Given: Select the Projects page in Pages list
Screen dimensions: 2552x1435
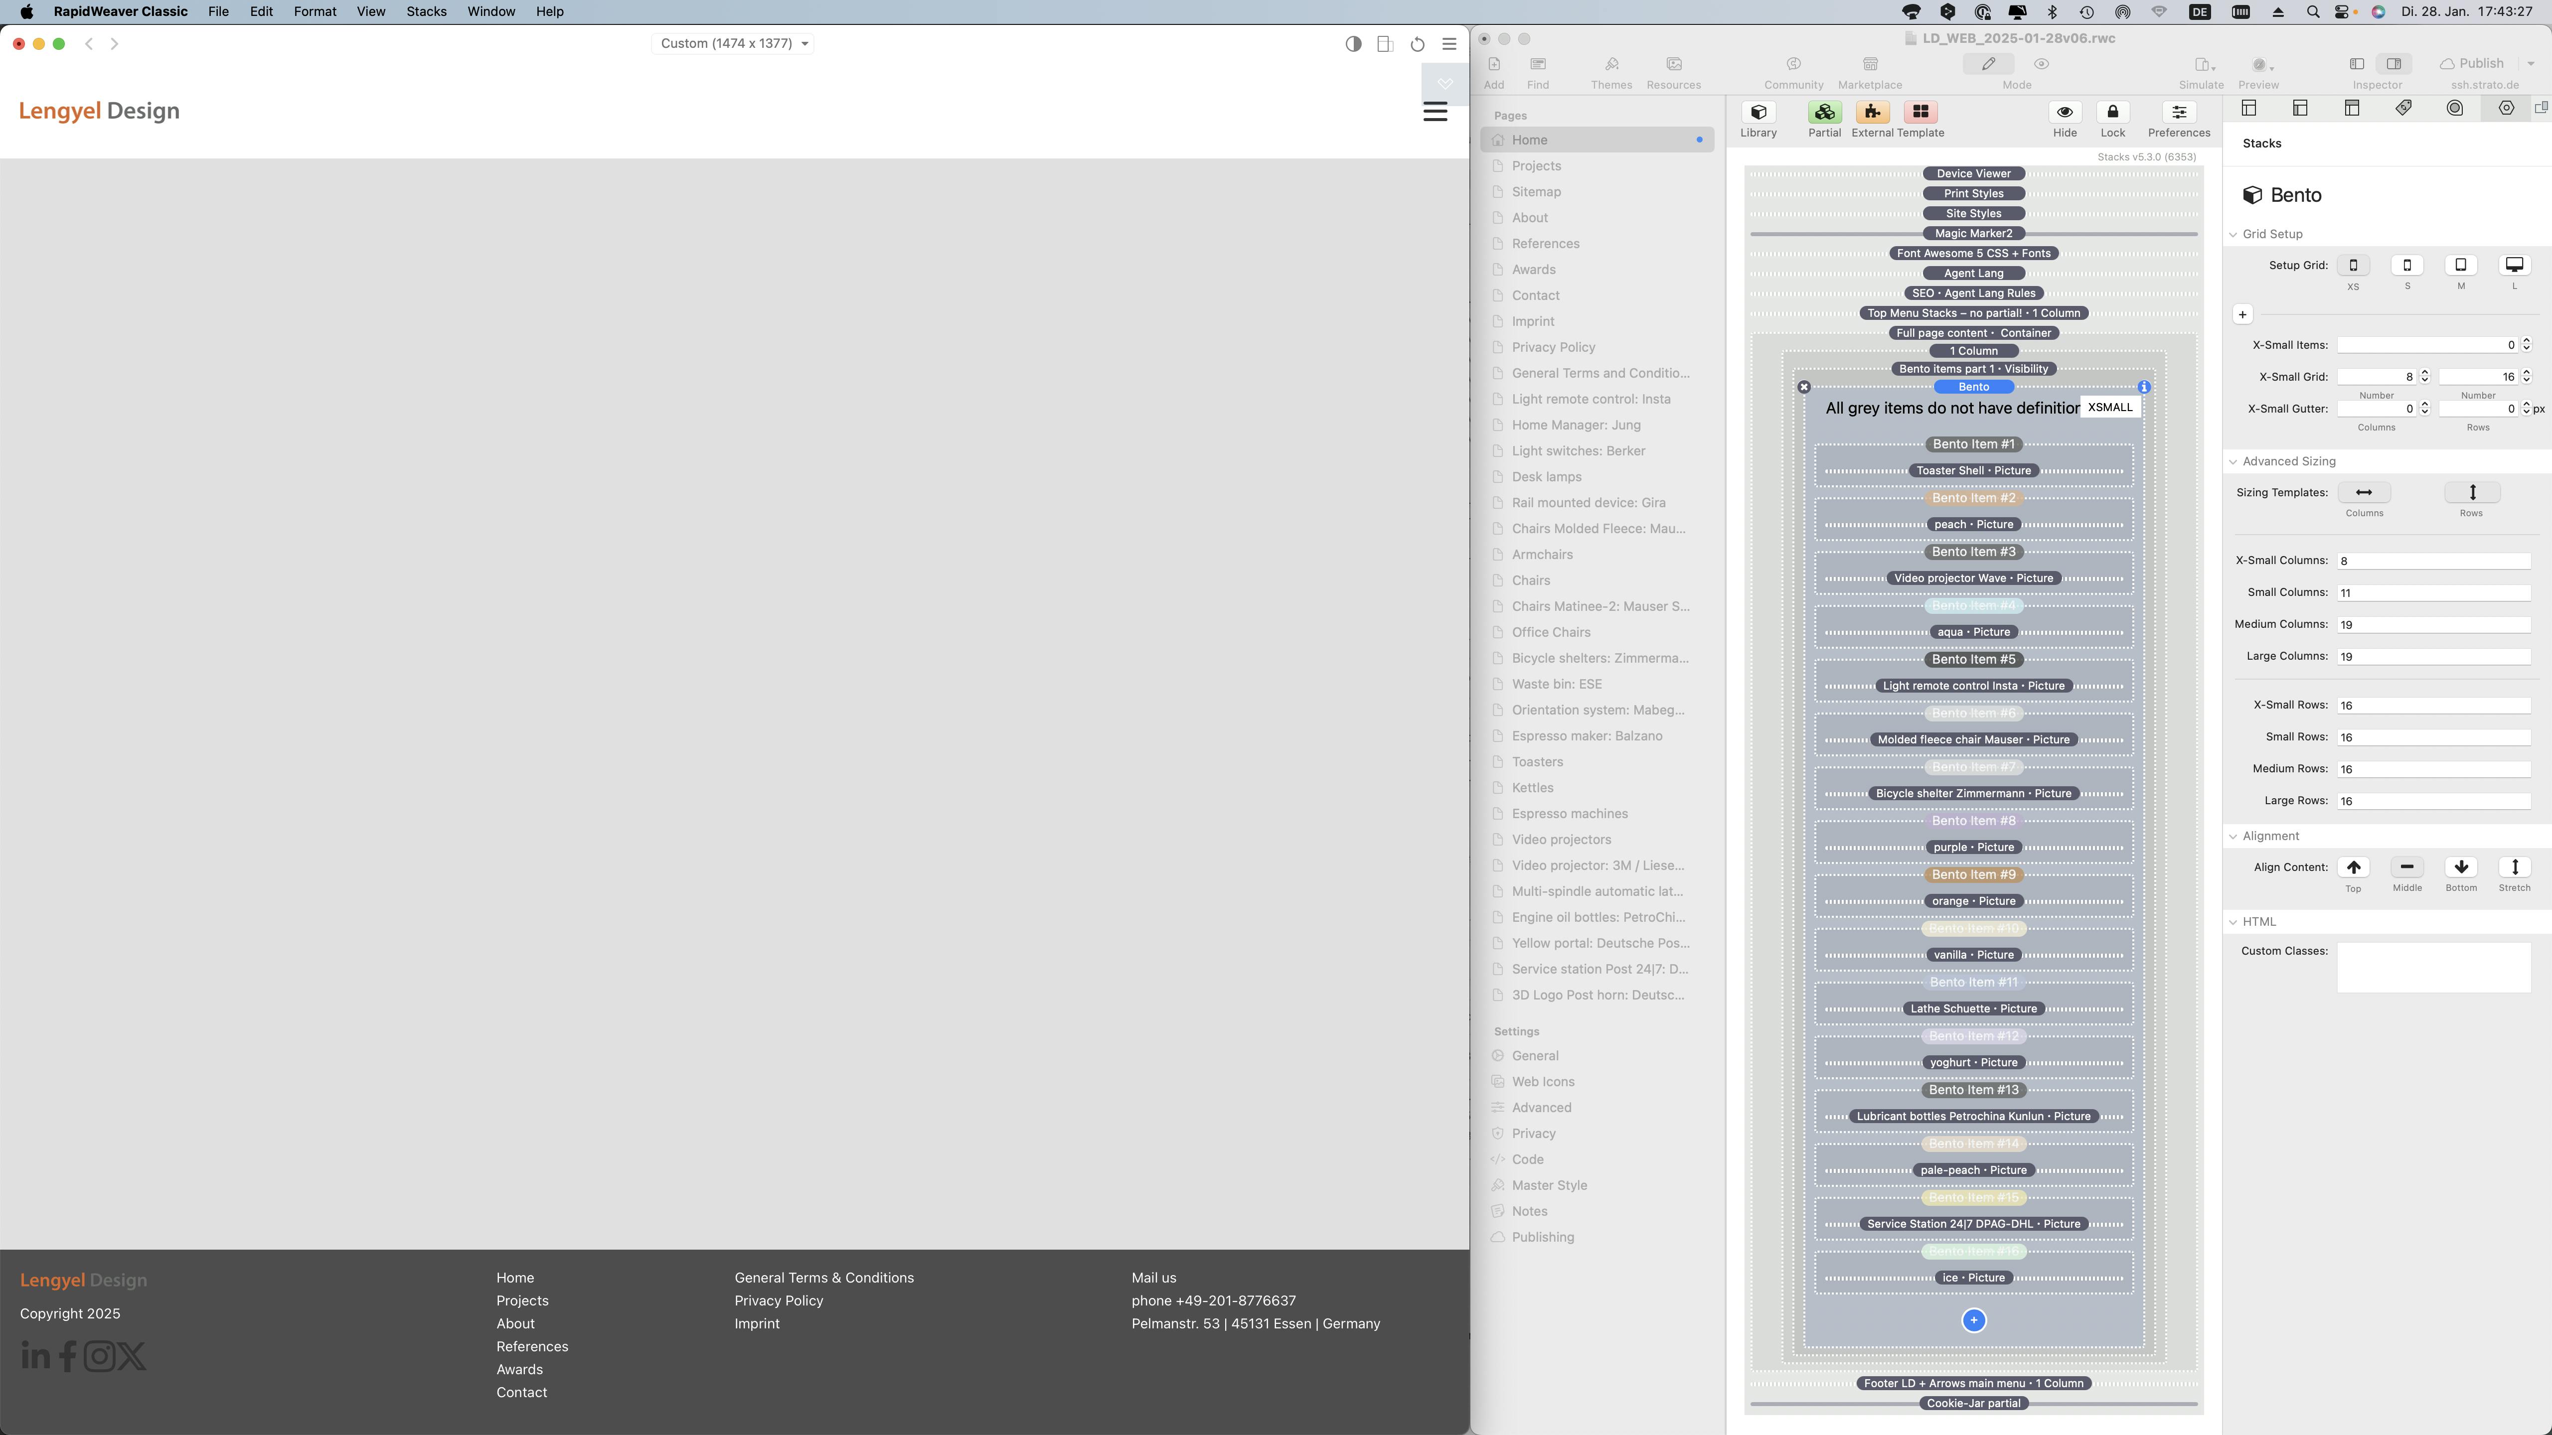Looking at the screenshot, I should click(1597, 166).
